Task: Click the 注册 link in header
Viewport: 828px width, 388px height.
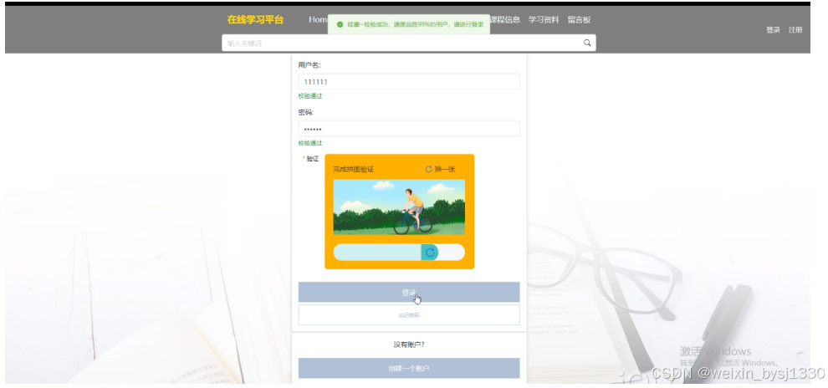Action: [x=795, y=30]
